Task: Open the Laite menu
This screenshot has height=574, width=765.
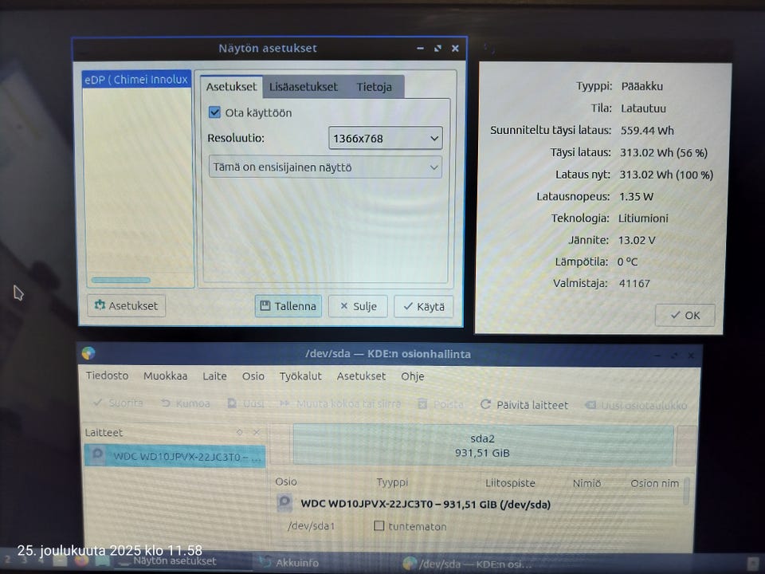Action: pos(214,375)
